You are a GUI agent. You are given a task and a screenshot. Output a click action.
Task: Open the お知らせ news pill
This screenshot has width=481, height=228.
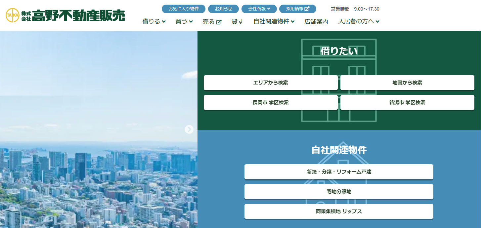pyautogui.click(x=223, y=9)
